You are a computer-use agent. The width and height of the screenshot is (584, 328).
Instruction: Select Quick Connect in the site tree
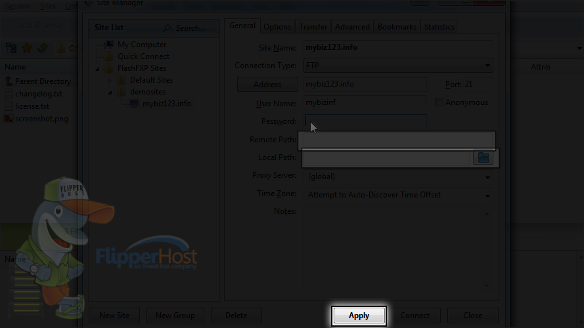(x=143, y=56)
